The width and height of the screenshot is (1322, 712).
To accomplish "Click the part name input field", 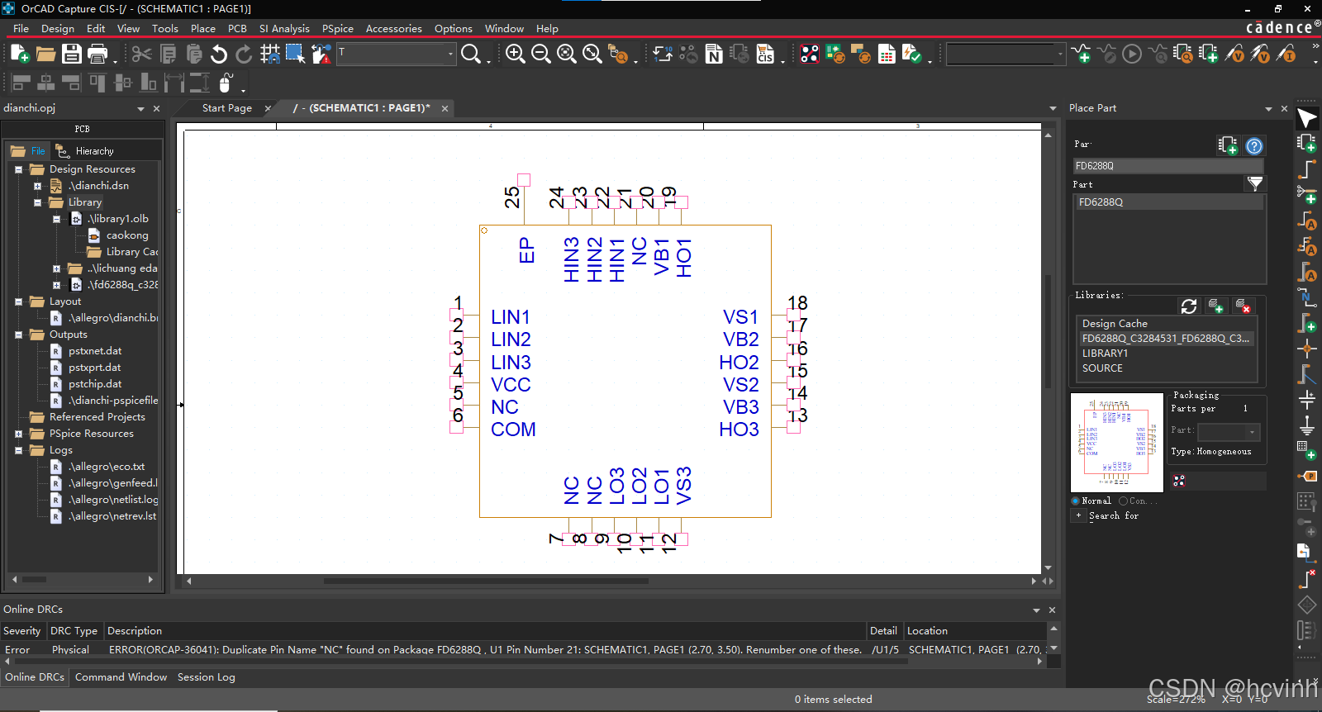I will pos(1168,166).
